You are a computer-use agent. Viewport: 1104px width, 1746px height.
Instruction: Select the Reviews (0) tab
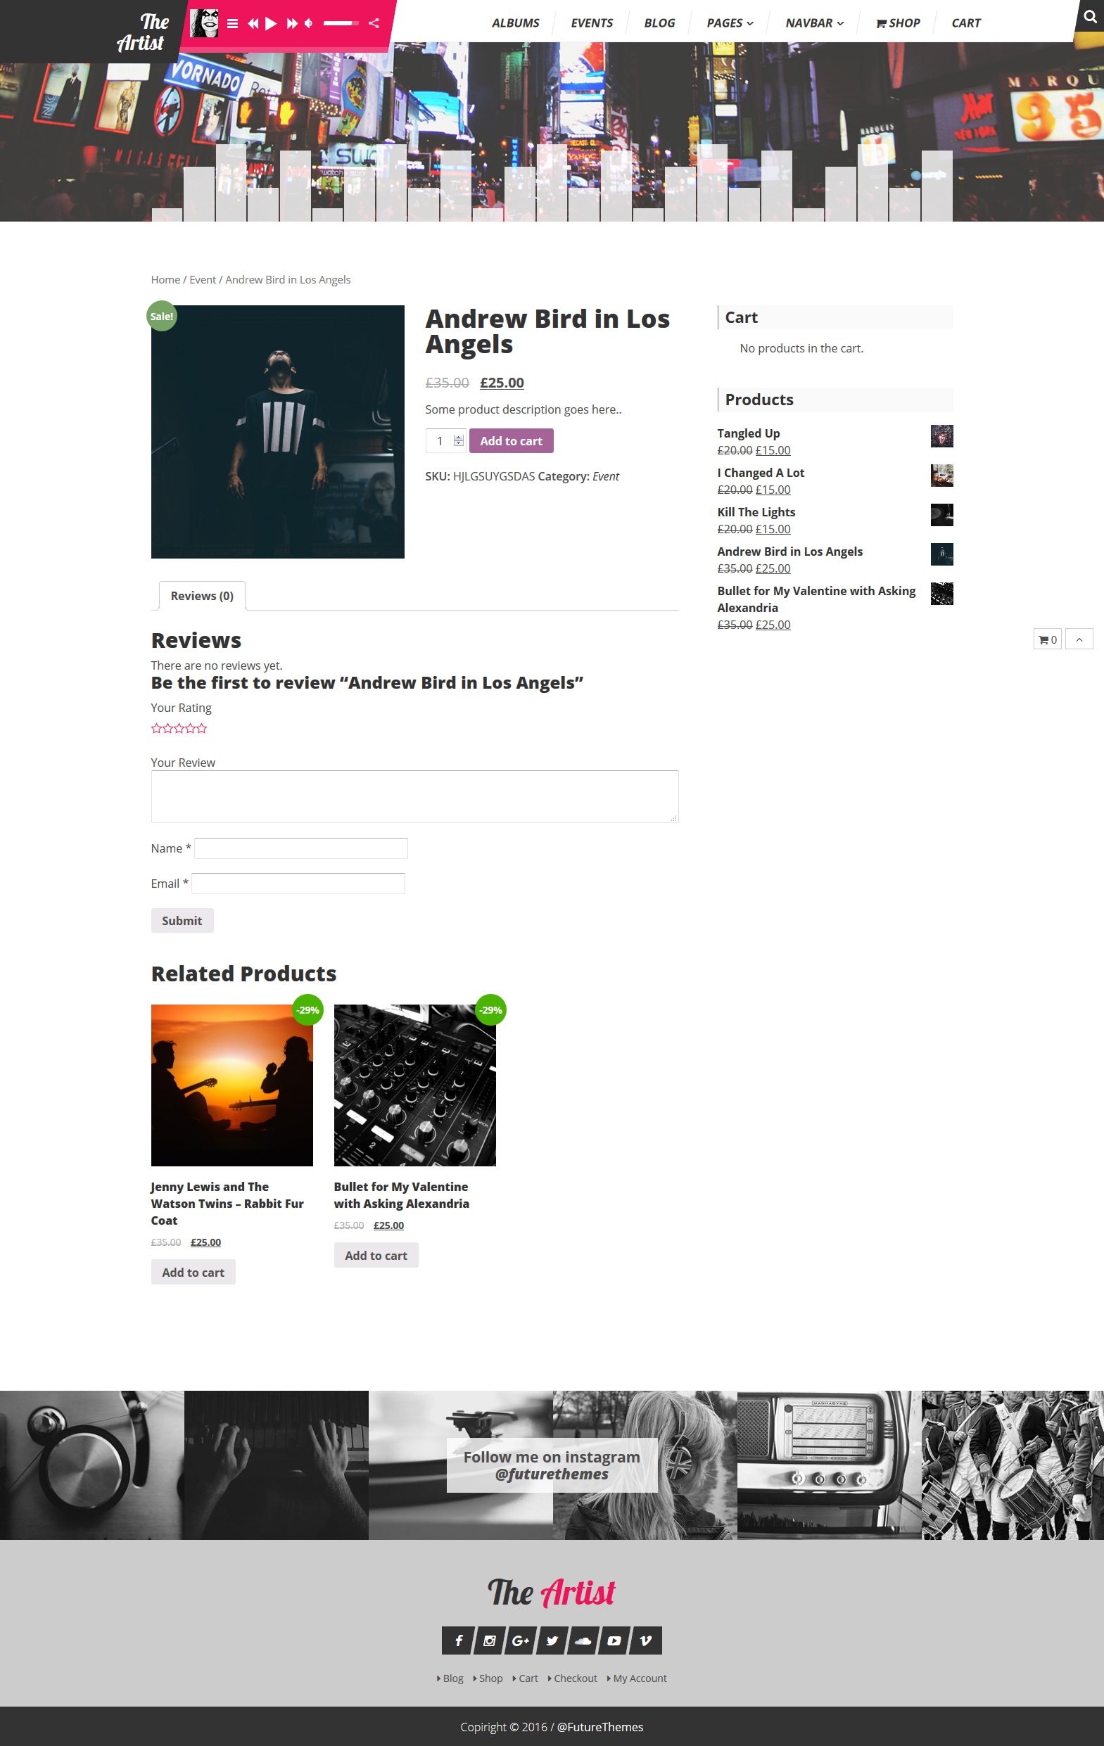pos(202,595)
